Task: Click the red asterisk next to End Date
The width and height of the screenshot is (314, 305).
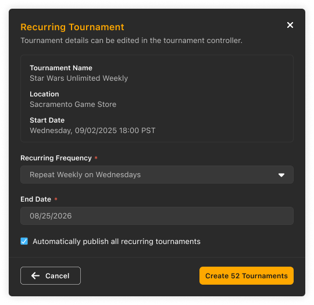Action: click(x=56, y=199)
